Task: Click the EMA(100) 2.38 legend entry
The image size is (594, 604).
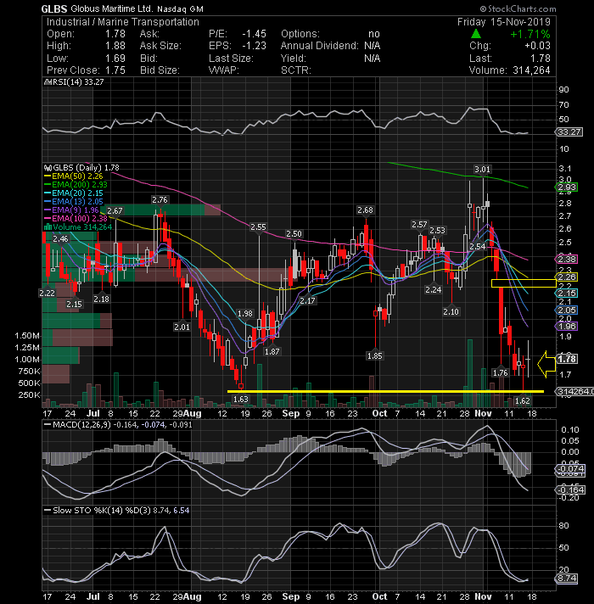Action: (x=76, y=219)
